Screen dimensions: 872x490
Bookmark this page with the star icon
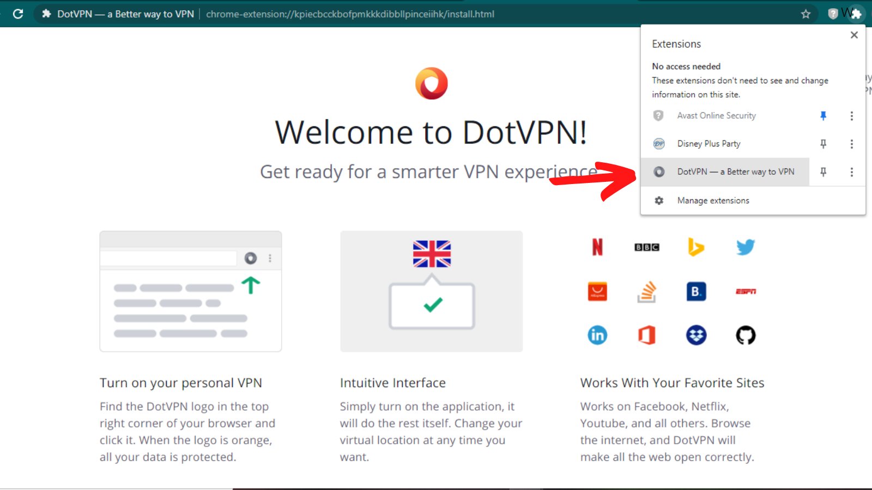[x=806, y=14]
